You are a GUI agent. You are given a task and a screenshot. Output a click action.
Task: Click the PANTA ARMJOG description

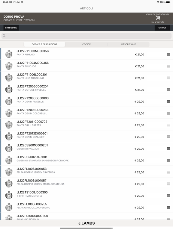[x=26, y=55]
